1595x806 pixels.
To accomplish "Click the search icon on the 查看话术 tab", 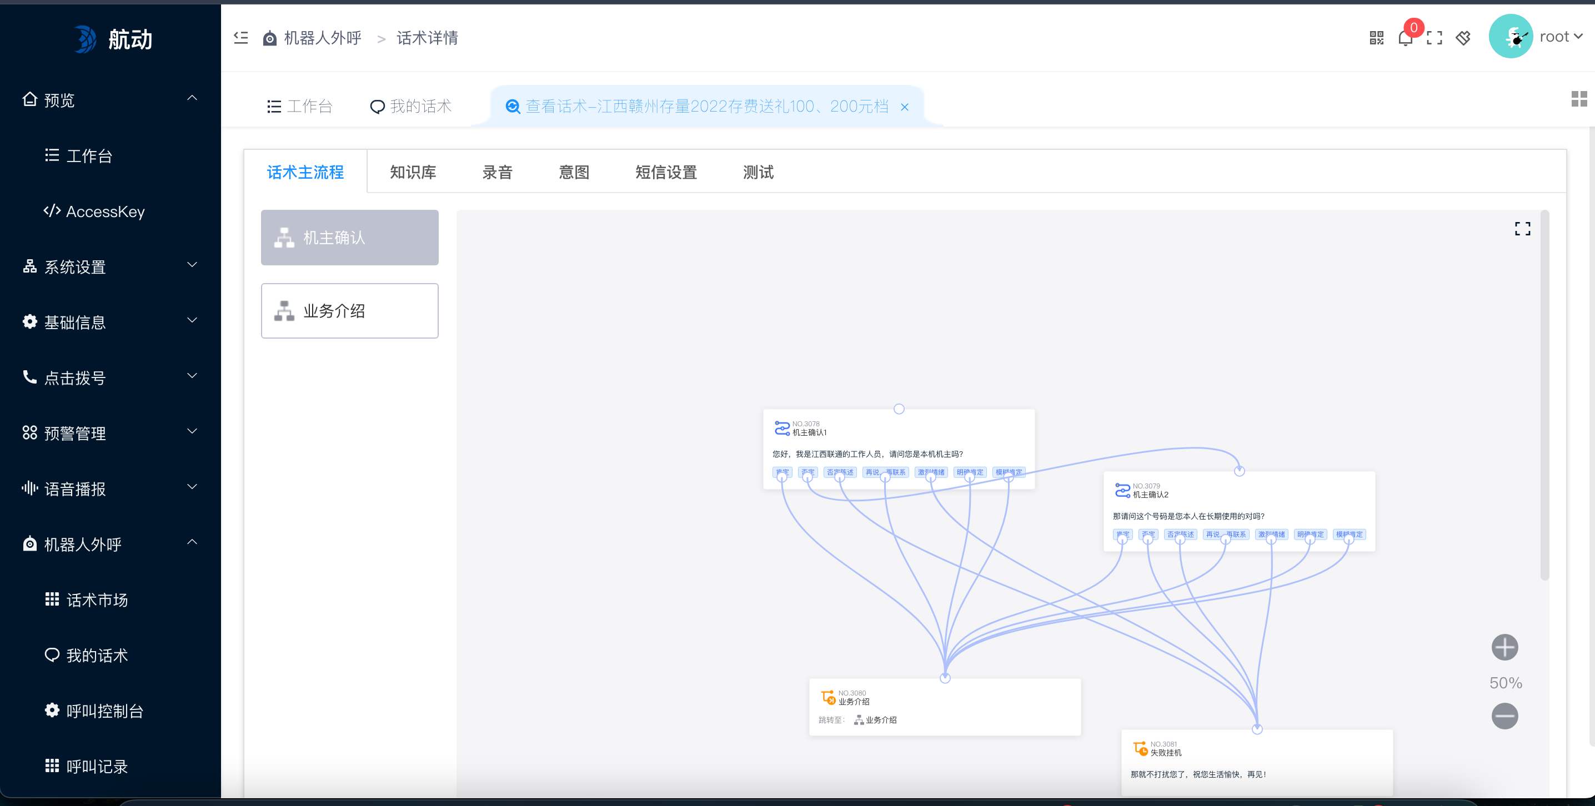I will point(513,107).
